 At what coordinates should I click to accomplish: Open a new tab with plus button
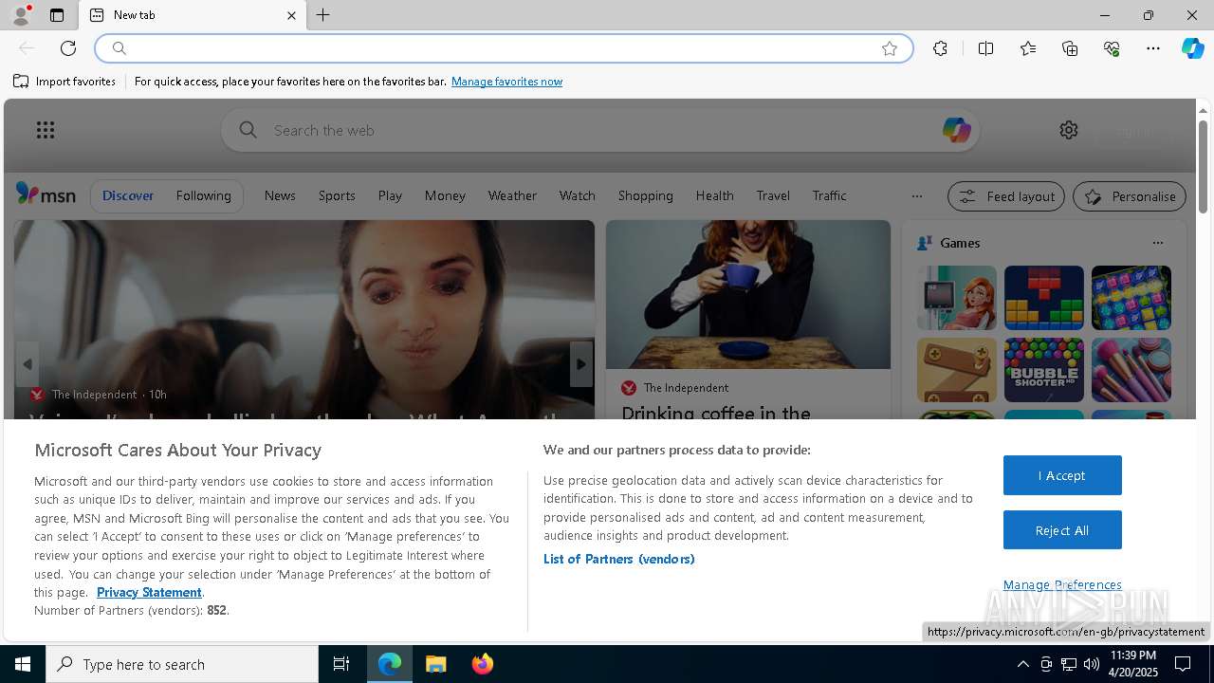point(323,15)
